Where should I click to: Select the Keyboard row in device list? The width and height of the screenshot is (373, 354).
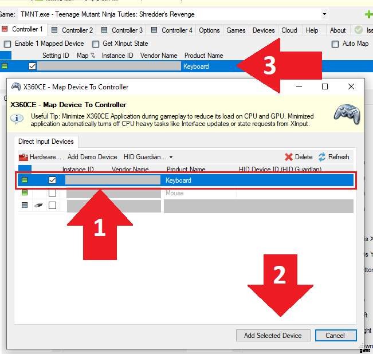[186, 180]
